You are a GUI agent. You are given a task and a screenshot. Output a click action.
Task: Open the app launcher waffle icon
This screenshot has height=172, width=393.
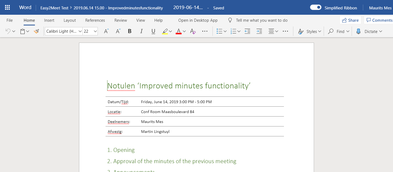(8, 8)
